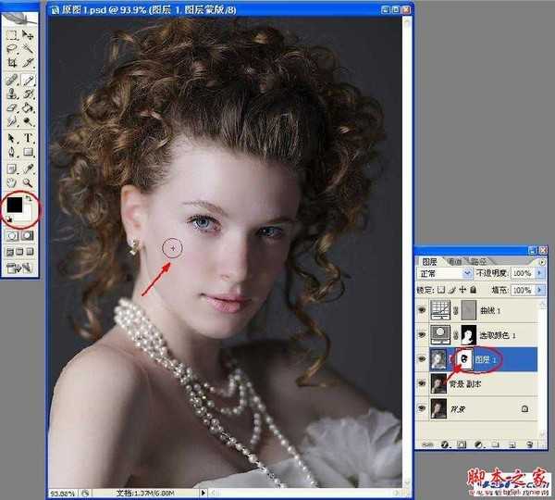Expand the fill percentage arrow
This screenshot has height=500, width=555.
tap(538, 289)
